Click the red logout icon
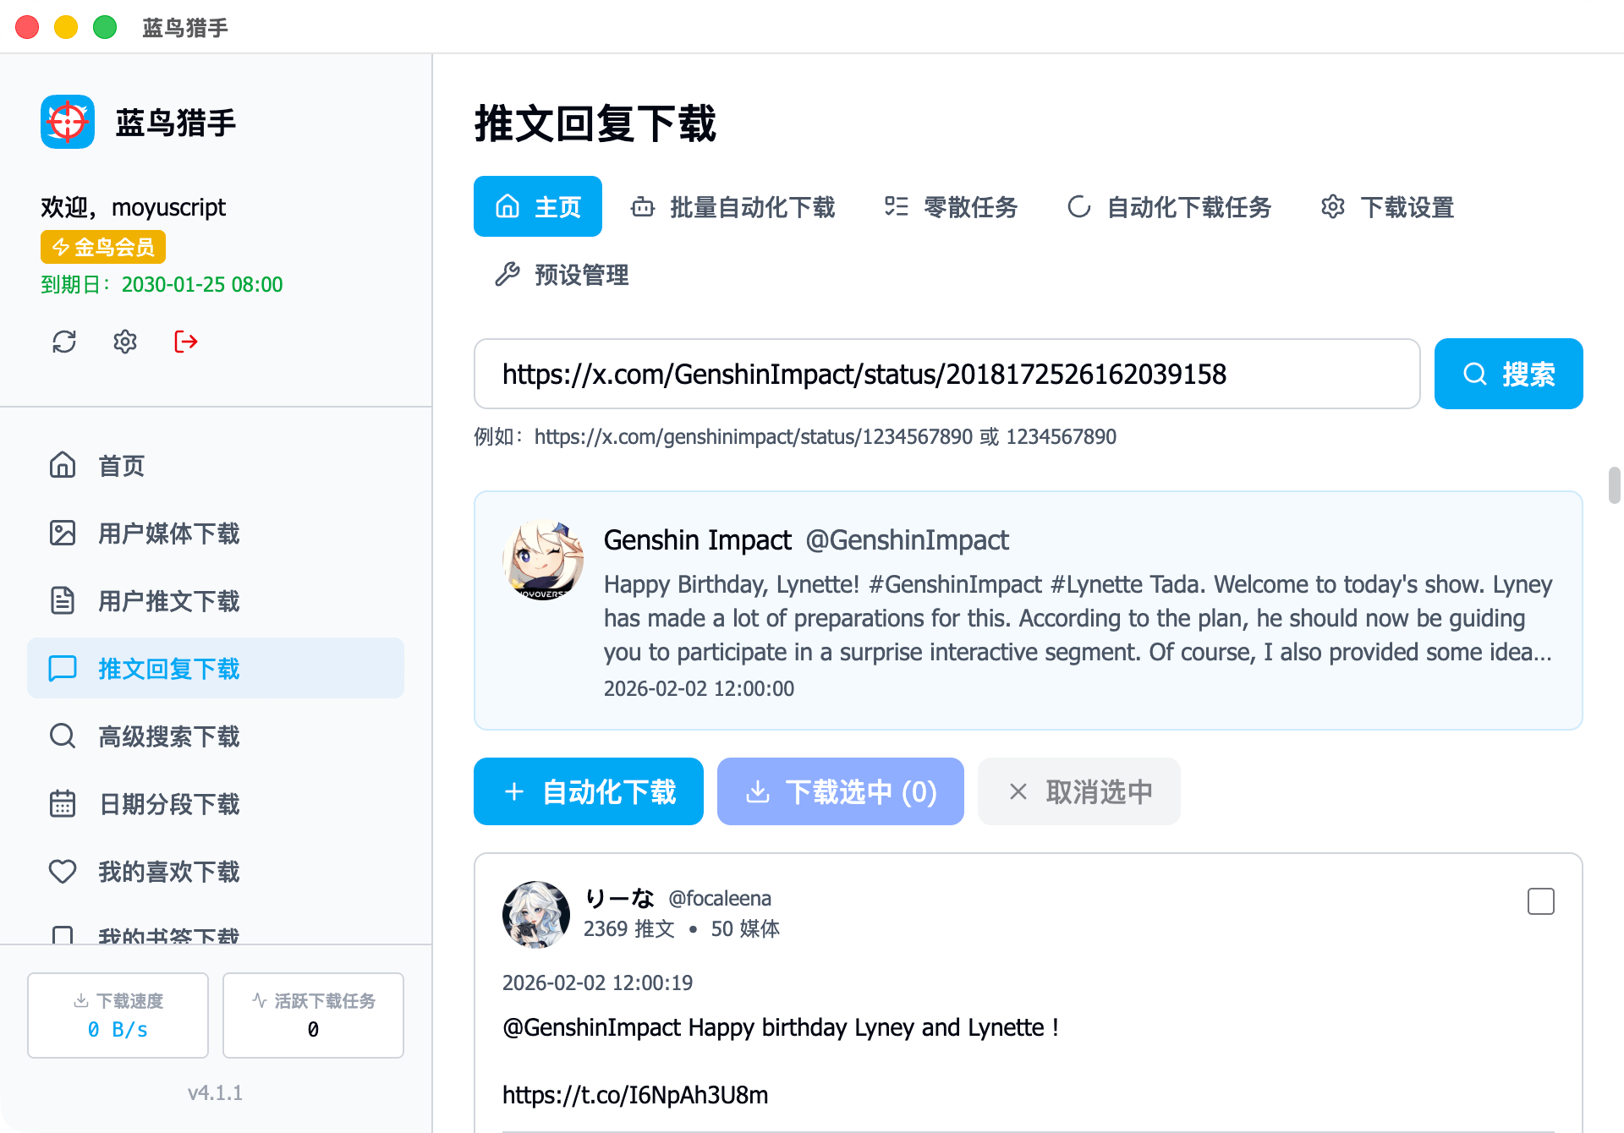 185,342
